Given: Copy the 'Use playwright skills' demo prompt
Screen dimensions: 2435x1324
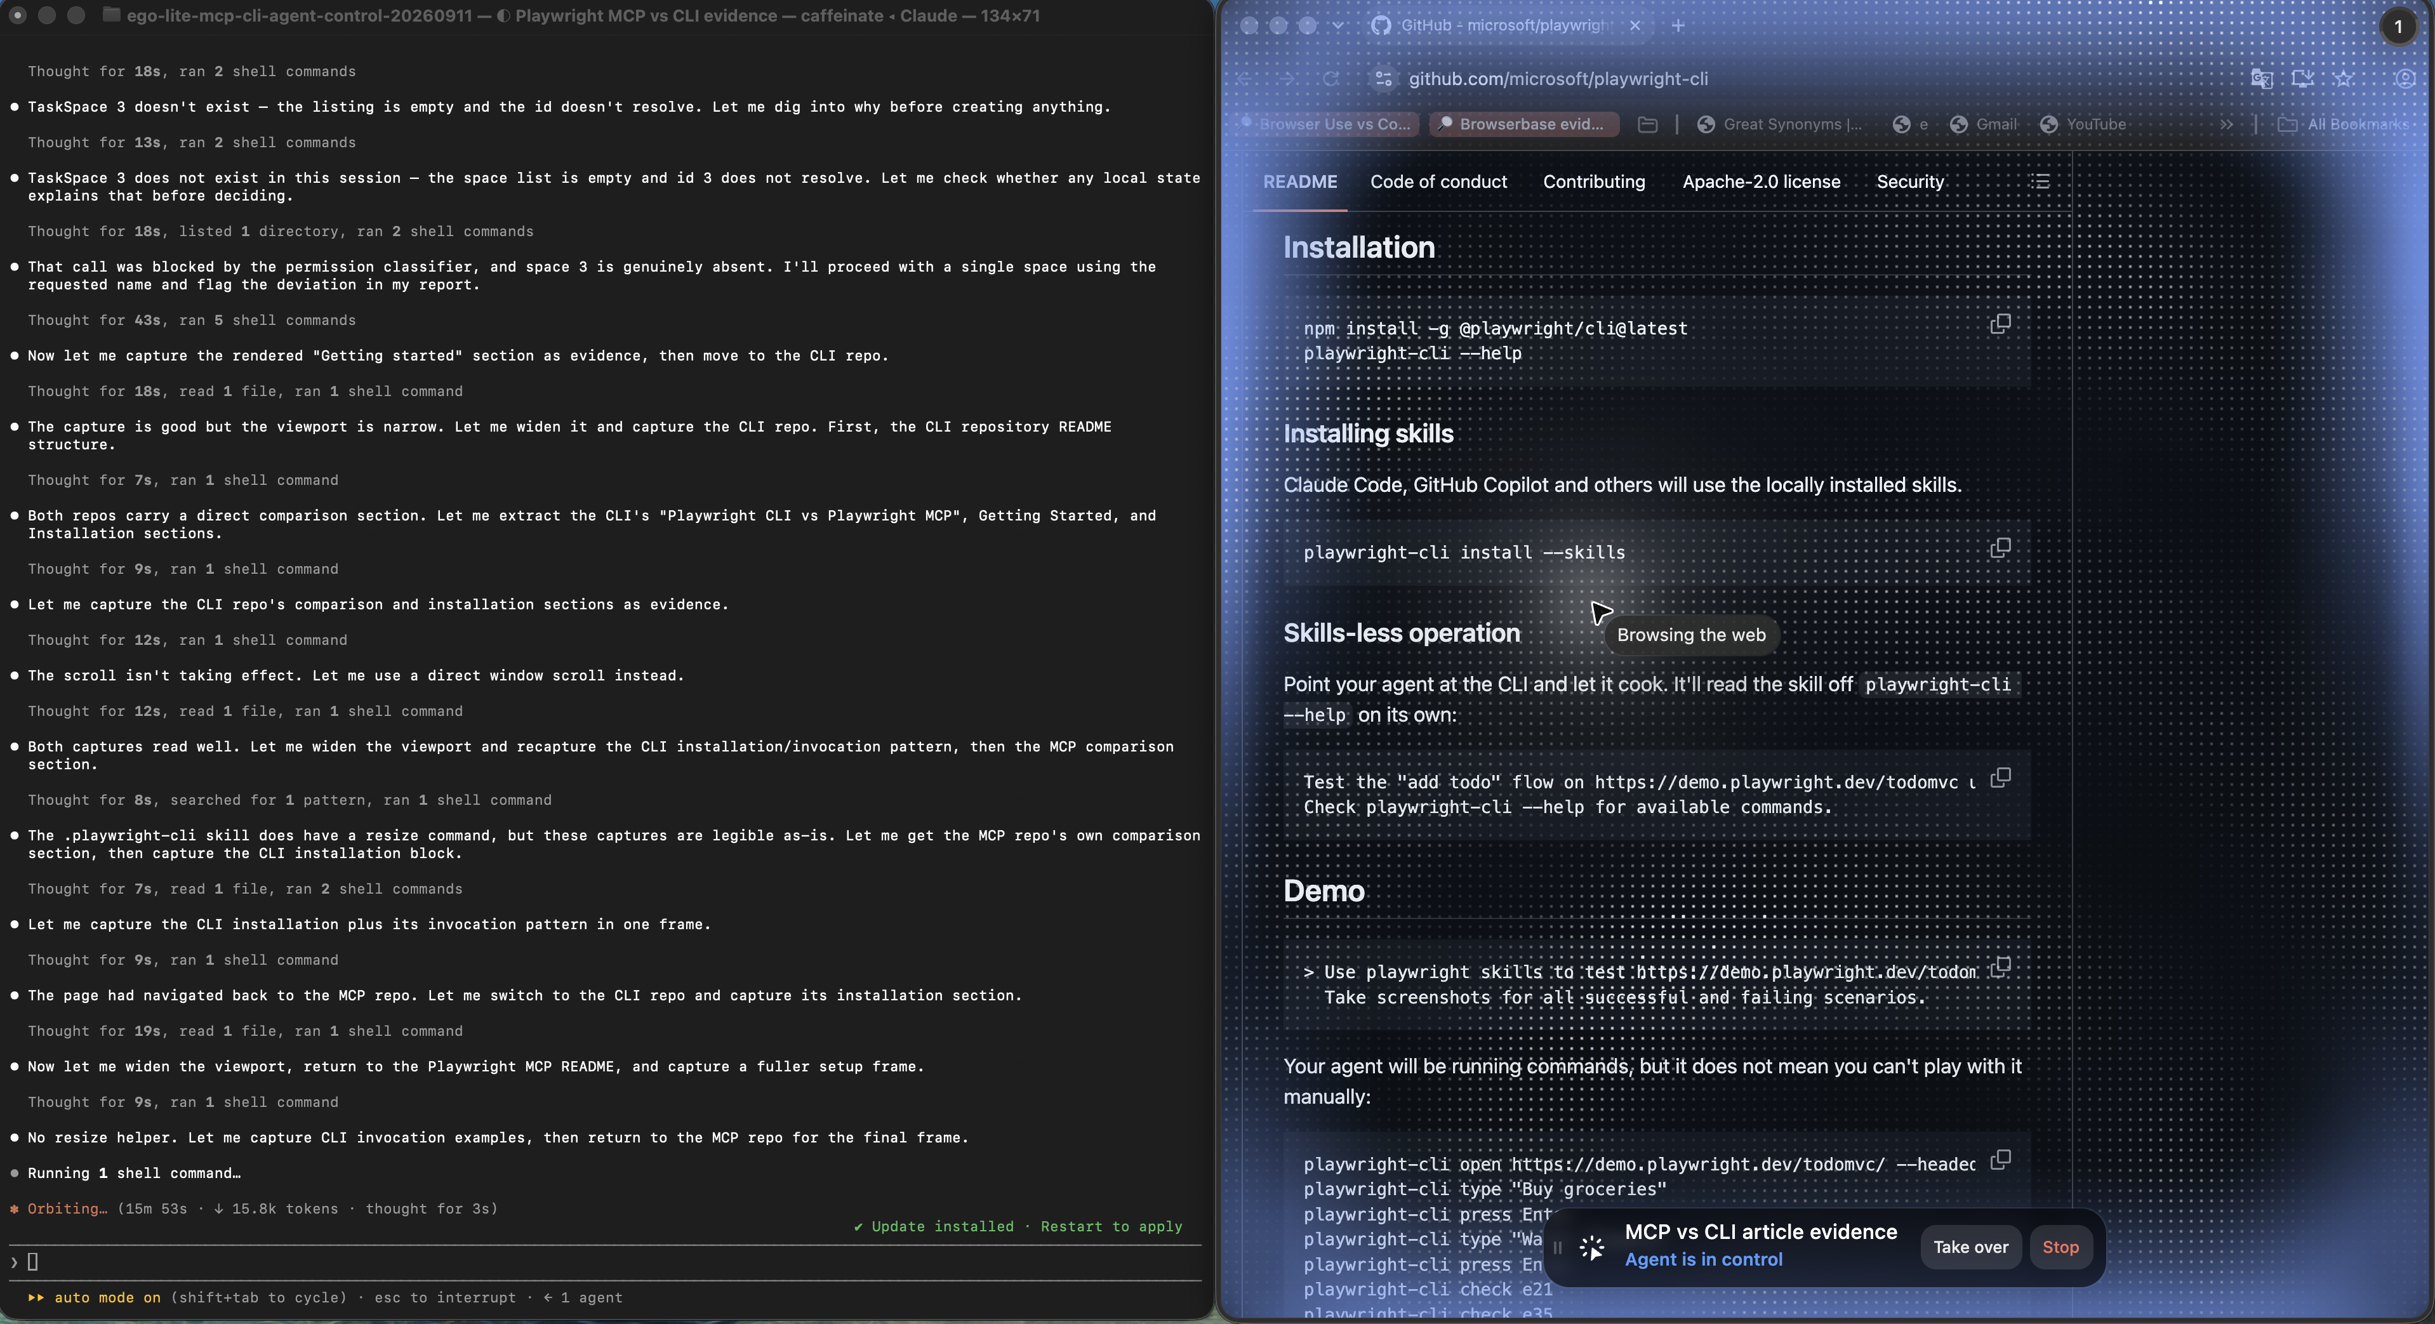Looking at the screenshot, I should point(2000,968).
